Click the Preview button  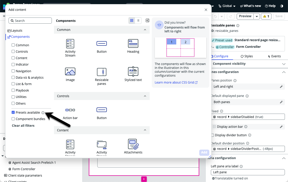245,16
